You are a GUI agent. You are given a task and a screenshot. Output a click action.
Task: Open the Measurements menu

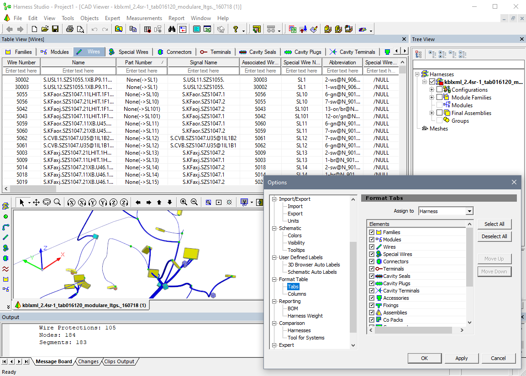(x=144, y=18)
